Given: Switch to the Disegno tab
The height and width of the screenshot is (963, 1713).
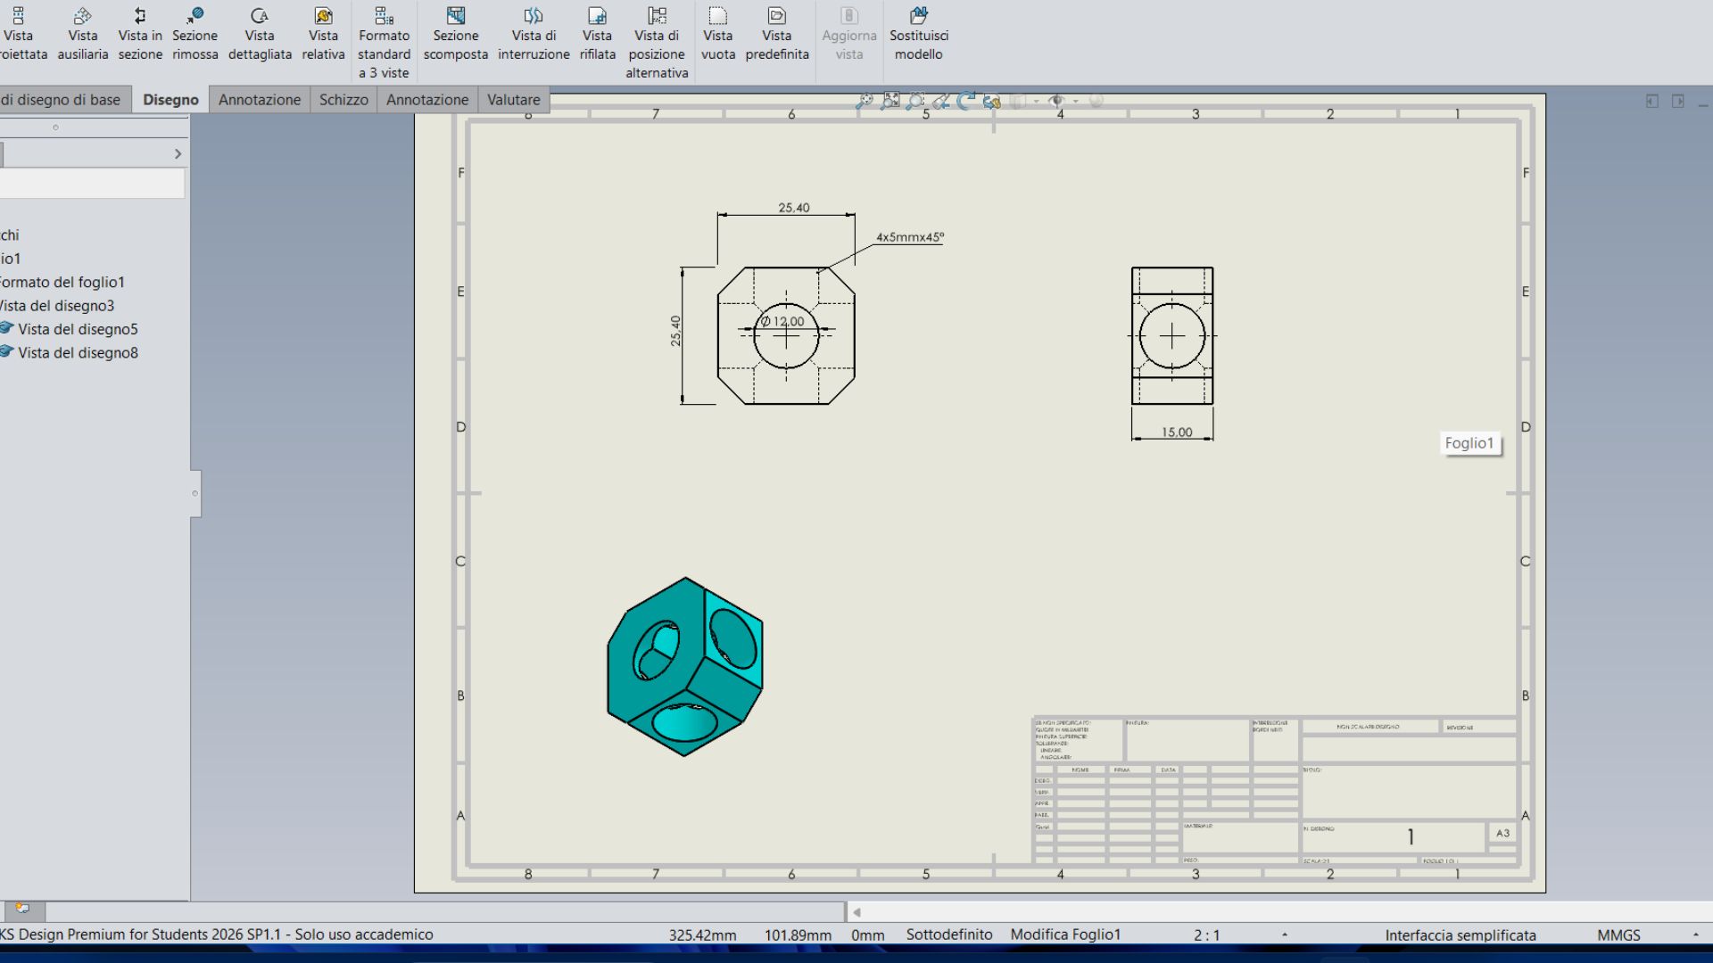Looking at the screenshot, I should coord(170,100).
